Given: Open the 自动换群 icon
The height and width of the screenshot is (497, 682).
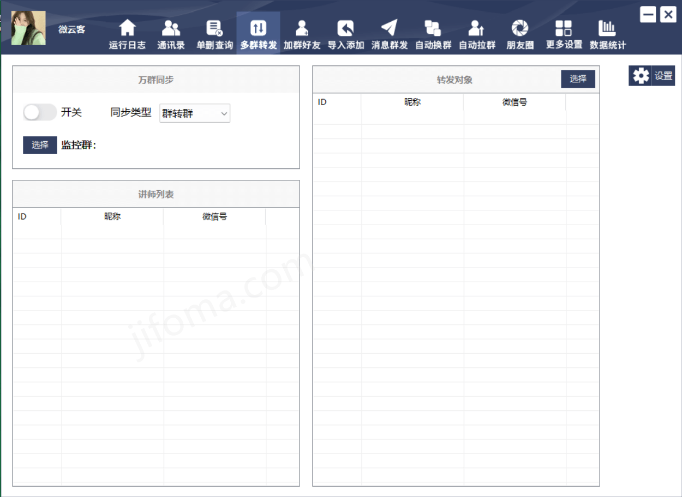Looking at the screenshot, I should (x=433, y=28).
